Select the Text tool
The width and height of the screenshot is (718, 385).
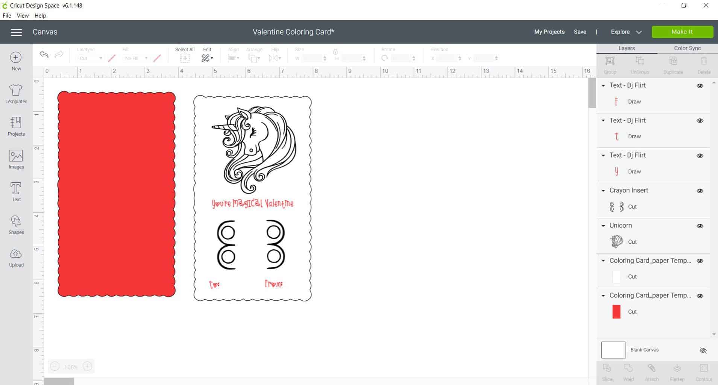click(x=16, y=192)
